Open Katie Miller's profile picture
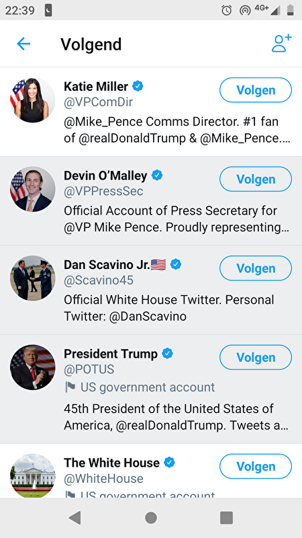The image size is (302, 538). point(32,100)
